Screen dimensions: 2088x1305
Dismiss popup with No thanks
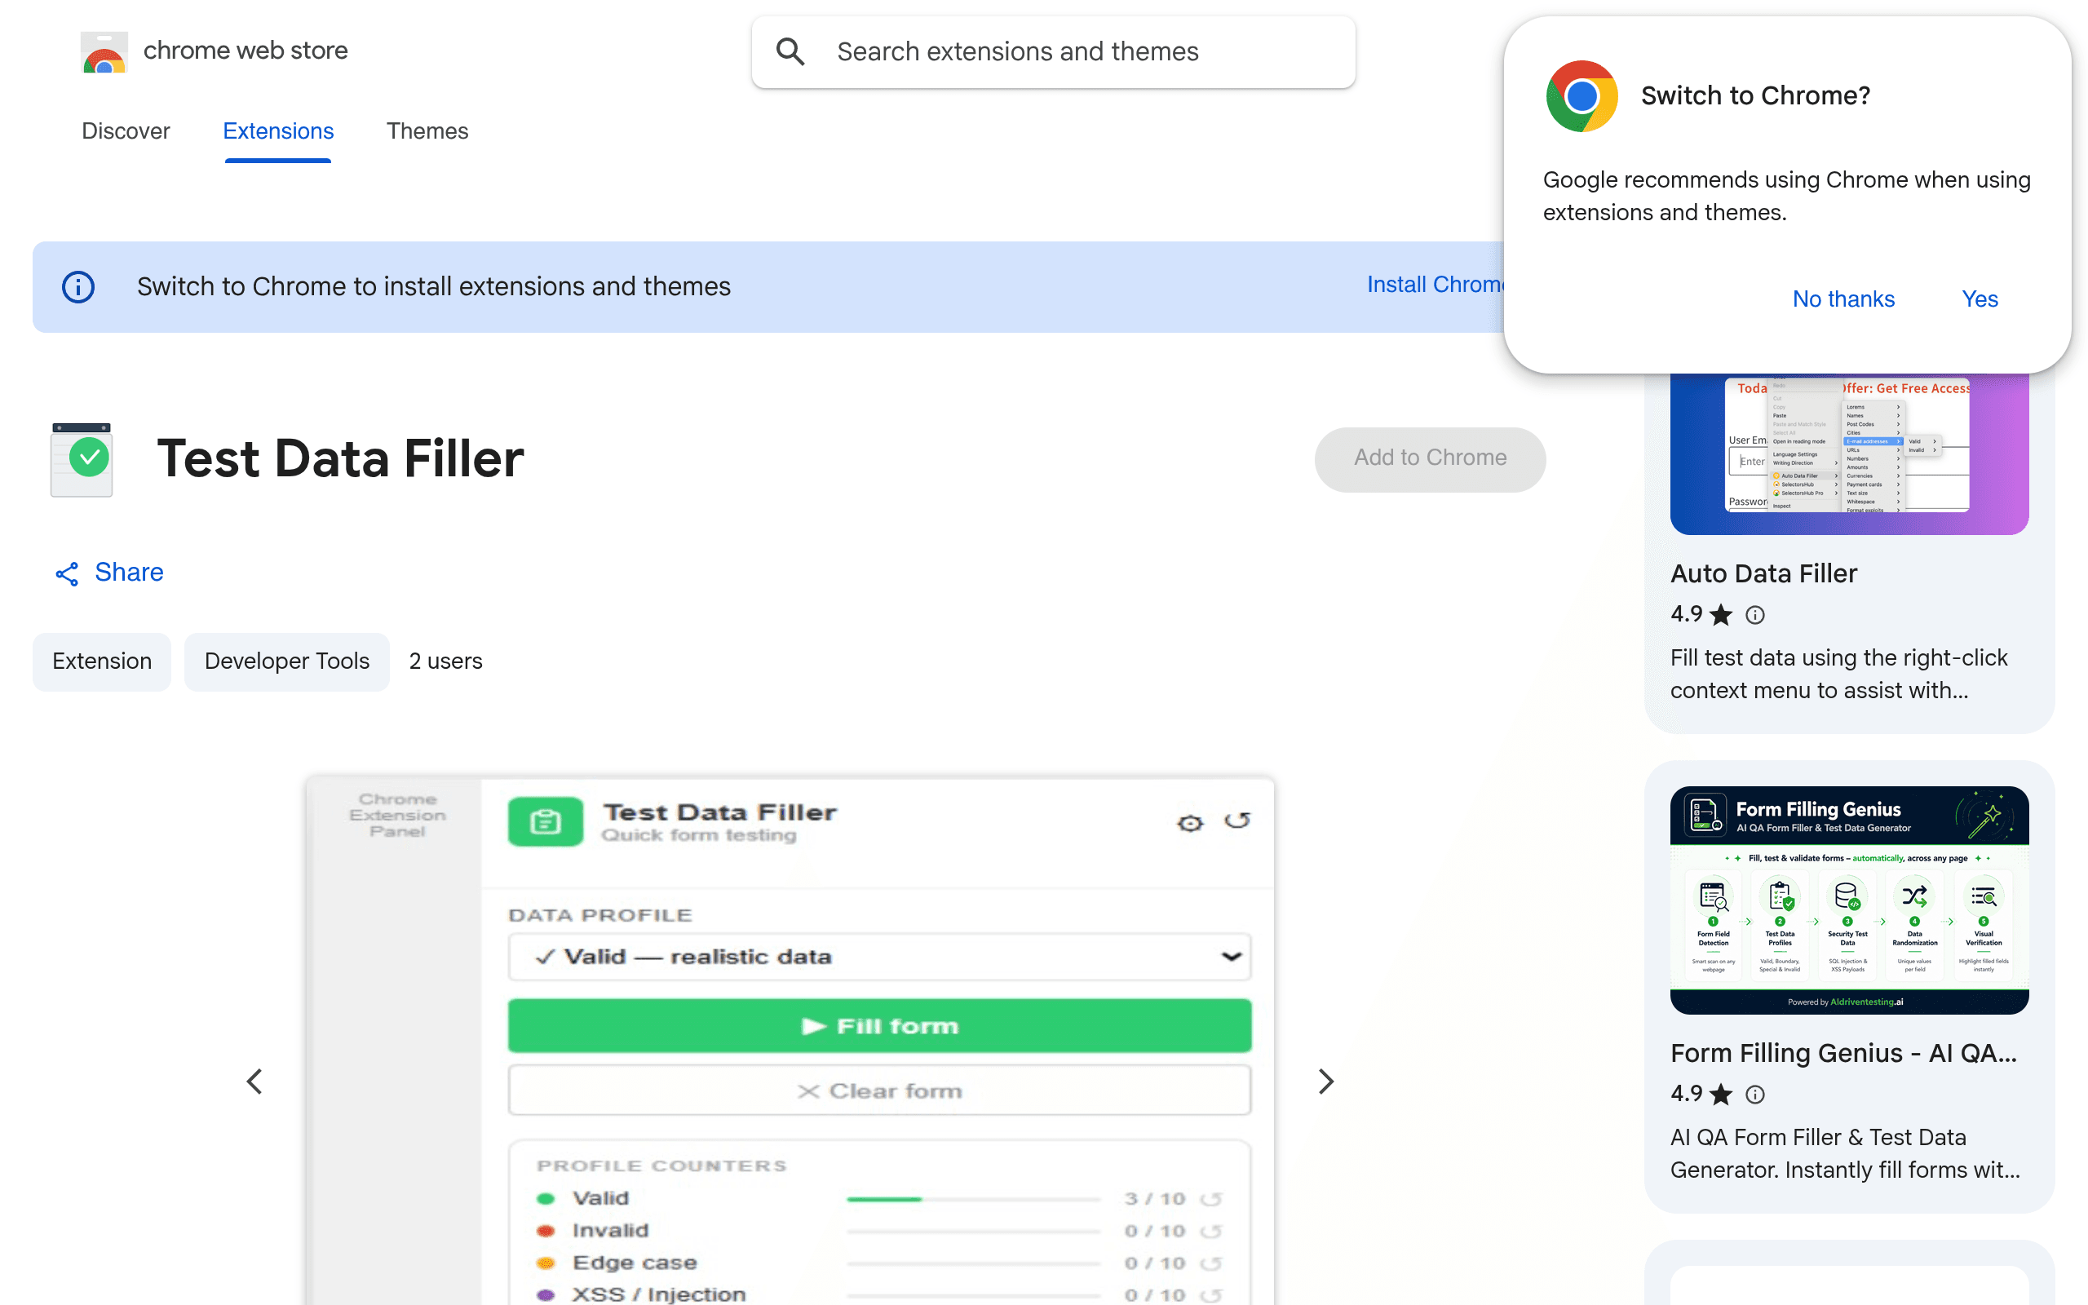(x=1843, y=299)
